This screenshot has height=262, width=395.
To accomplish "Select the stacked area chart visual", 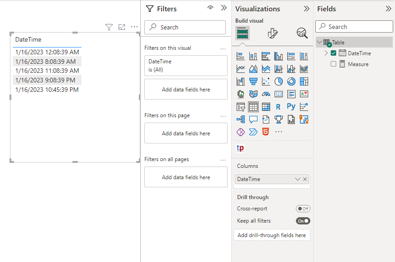I will (x=266, y=69).
